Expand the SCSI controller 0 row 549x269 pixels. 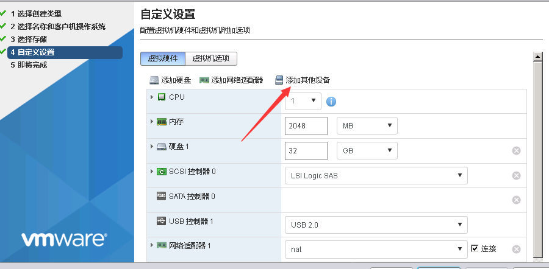pyautogui.click(x=152, y=171)
